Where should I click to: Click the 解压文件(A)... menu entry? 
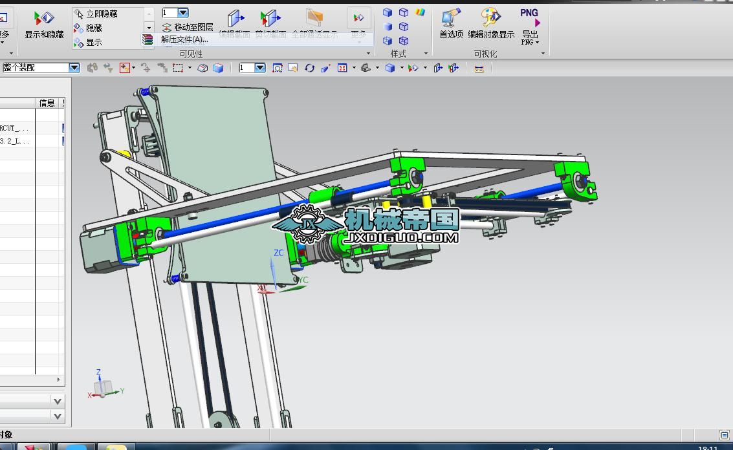[184, 39]
